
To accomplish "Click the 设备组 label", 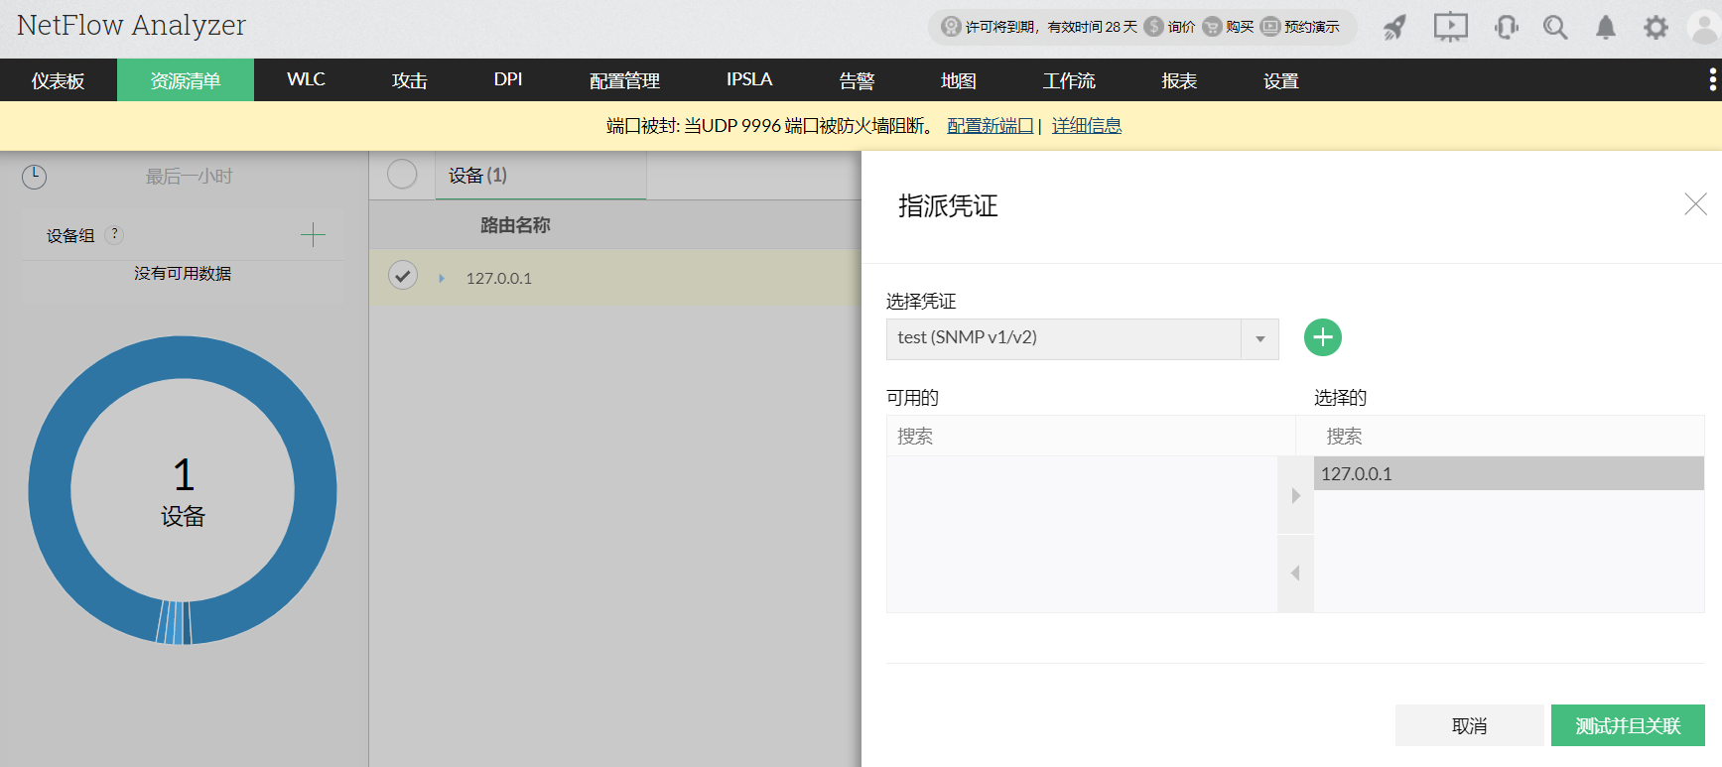I will [70, 235].
